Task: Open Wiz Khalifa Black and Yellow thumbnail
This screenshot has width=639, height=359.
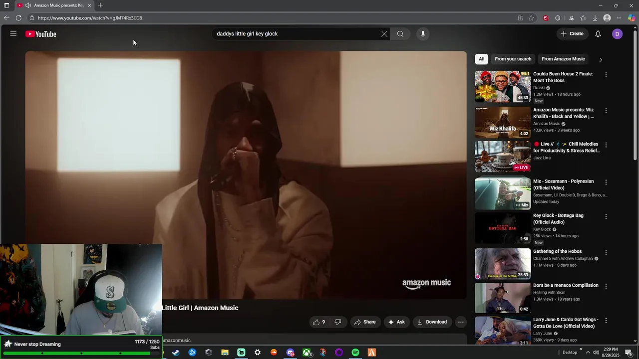Action: click(503, 122)
